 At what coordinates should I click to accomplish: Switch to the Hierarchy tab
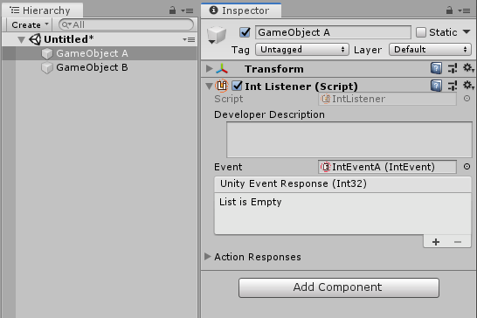[x=43, y=10]
